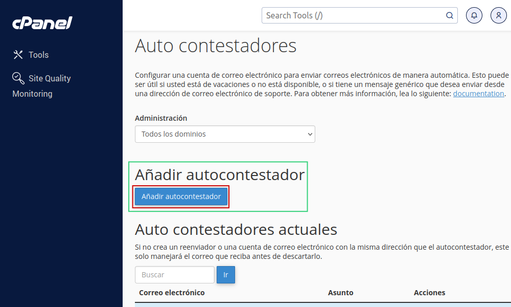
Task: Click the Acciones column header
Action: 429,293
